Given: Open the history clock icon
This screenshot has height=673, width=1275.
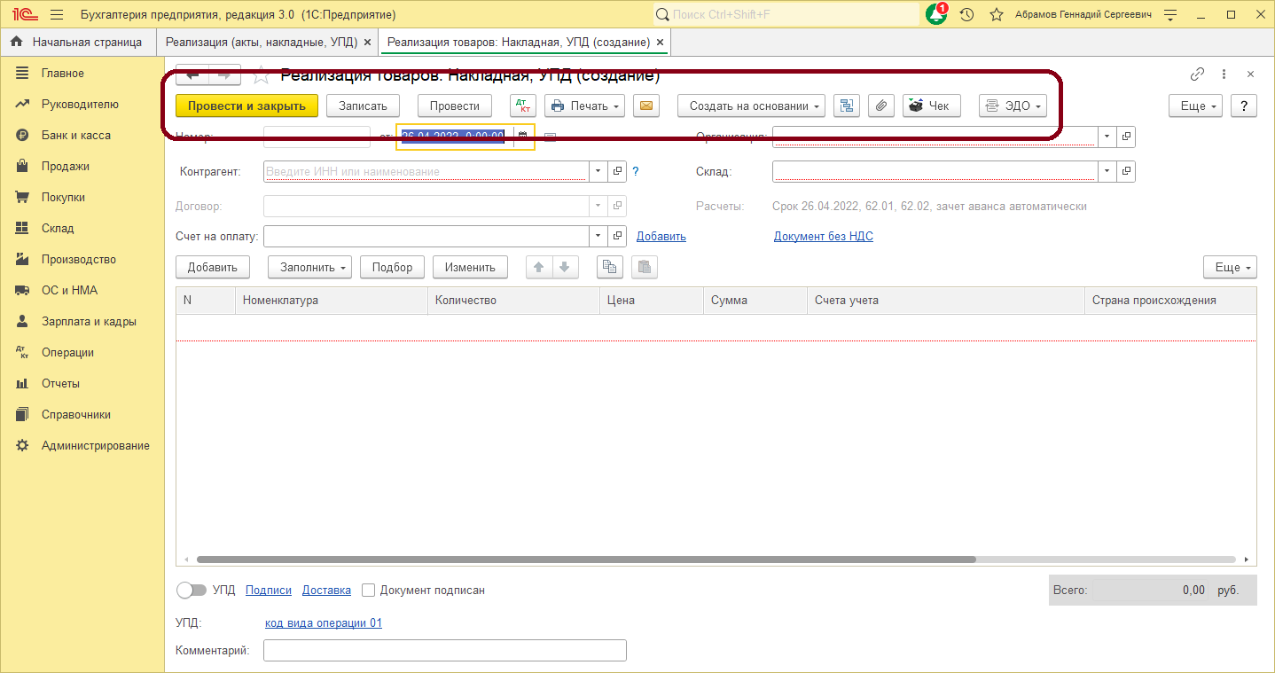Looking at the screenshot, I should coord(967,15).
